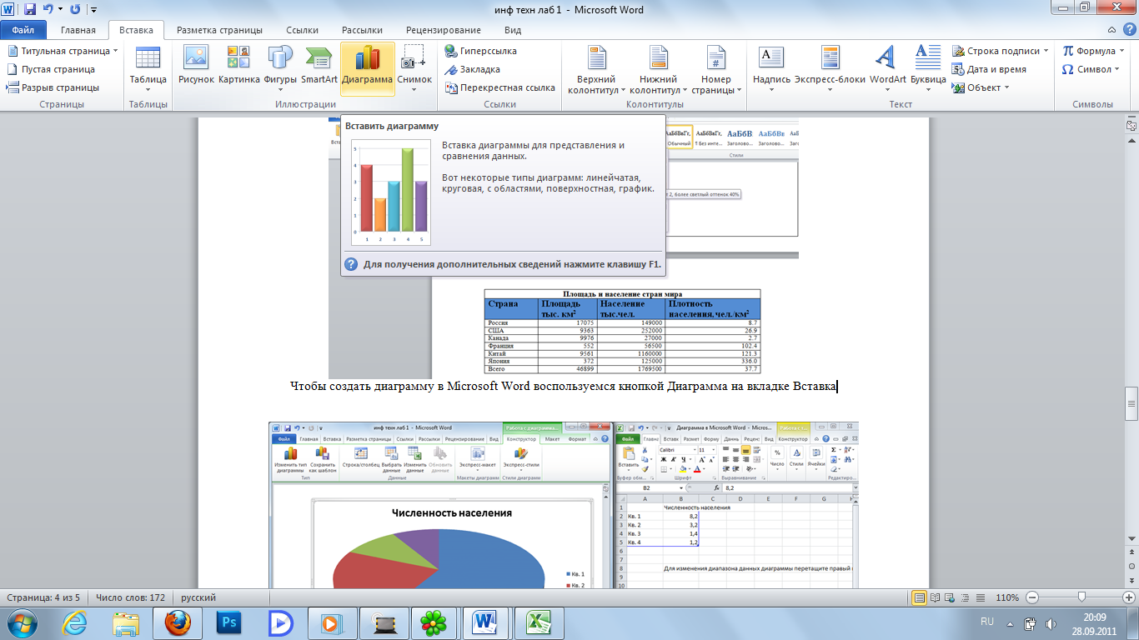Screen dimensions: 1139x640
Task: Insert a Пустая страница blank page
Action: (x=52, y=69)
